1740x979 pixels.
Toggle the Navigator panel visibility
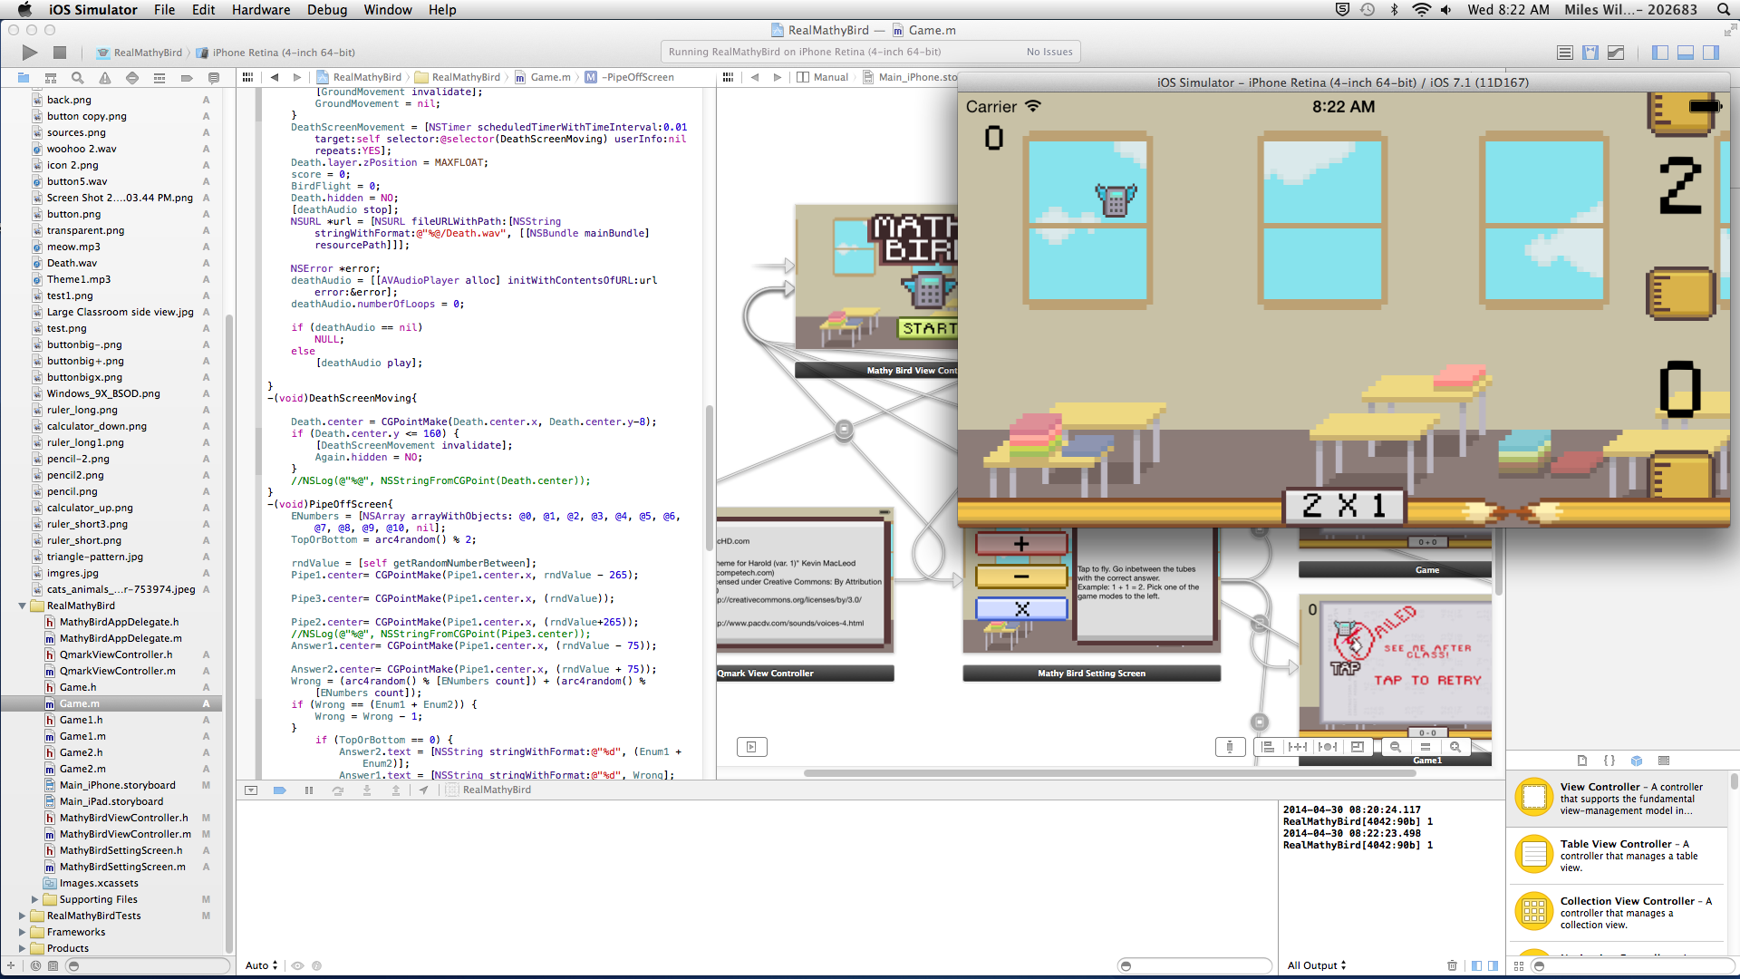point(1660,53)
